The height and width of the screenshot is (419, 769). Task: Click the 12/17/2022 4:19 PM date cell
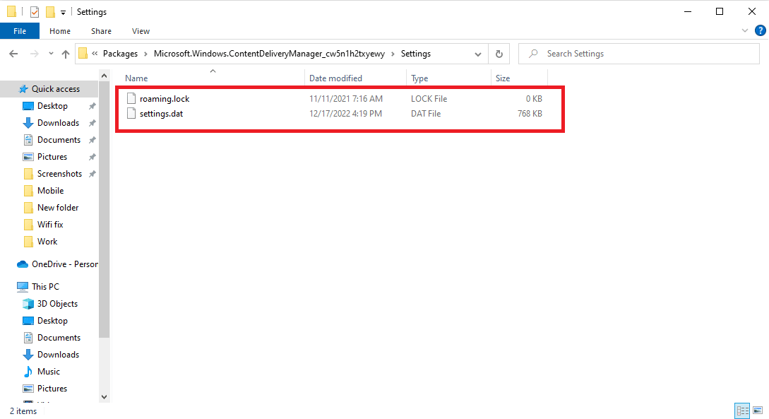pyautogui.click(x=345, y=113)
